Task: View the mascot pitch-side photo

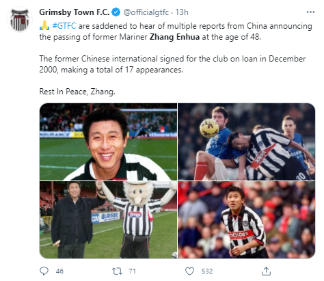Action: (x=108, y=219)
